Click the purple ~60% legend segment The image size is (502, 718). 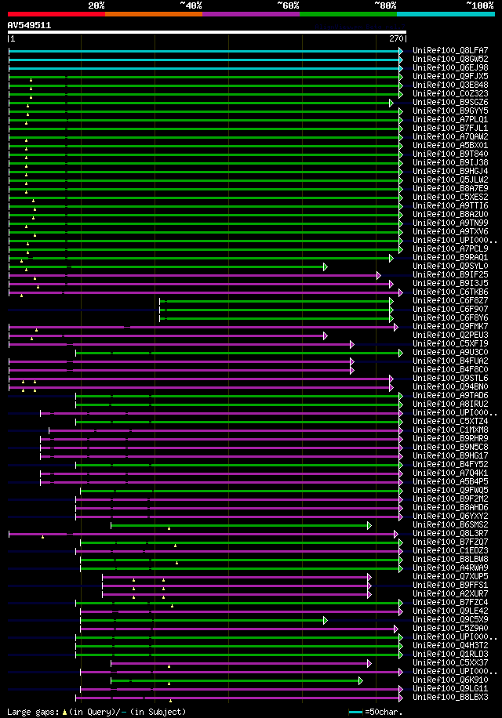pos(251,14)
